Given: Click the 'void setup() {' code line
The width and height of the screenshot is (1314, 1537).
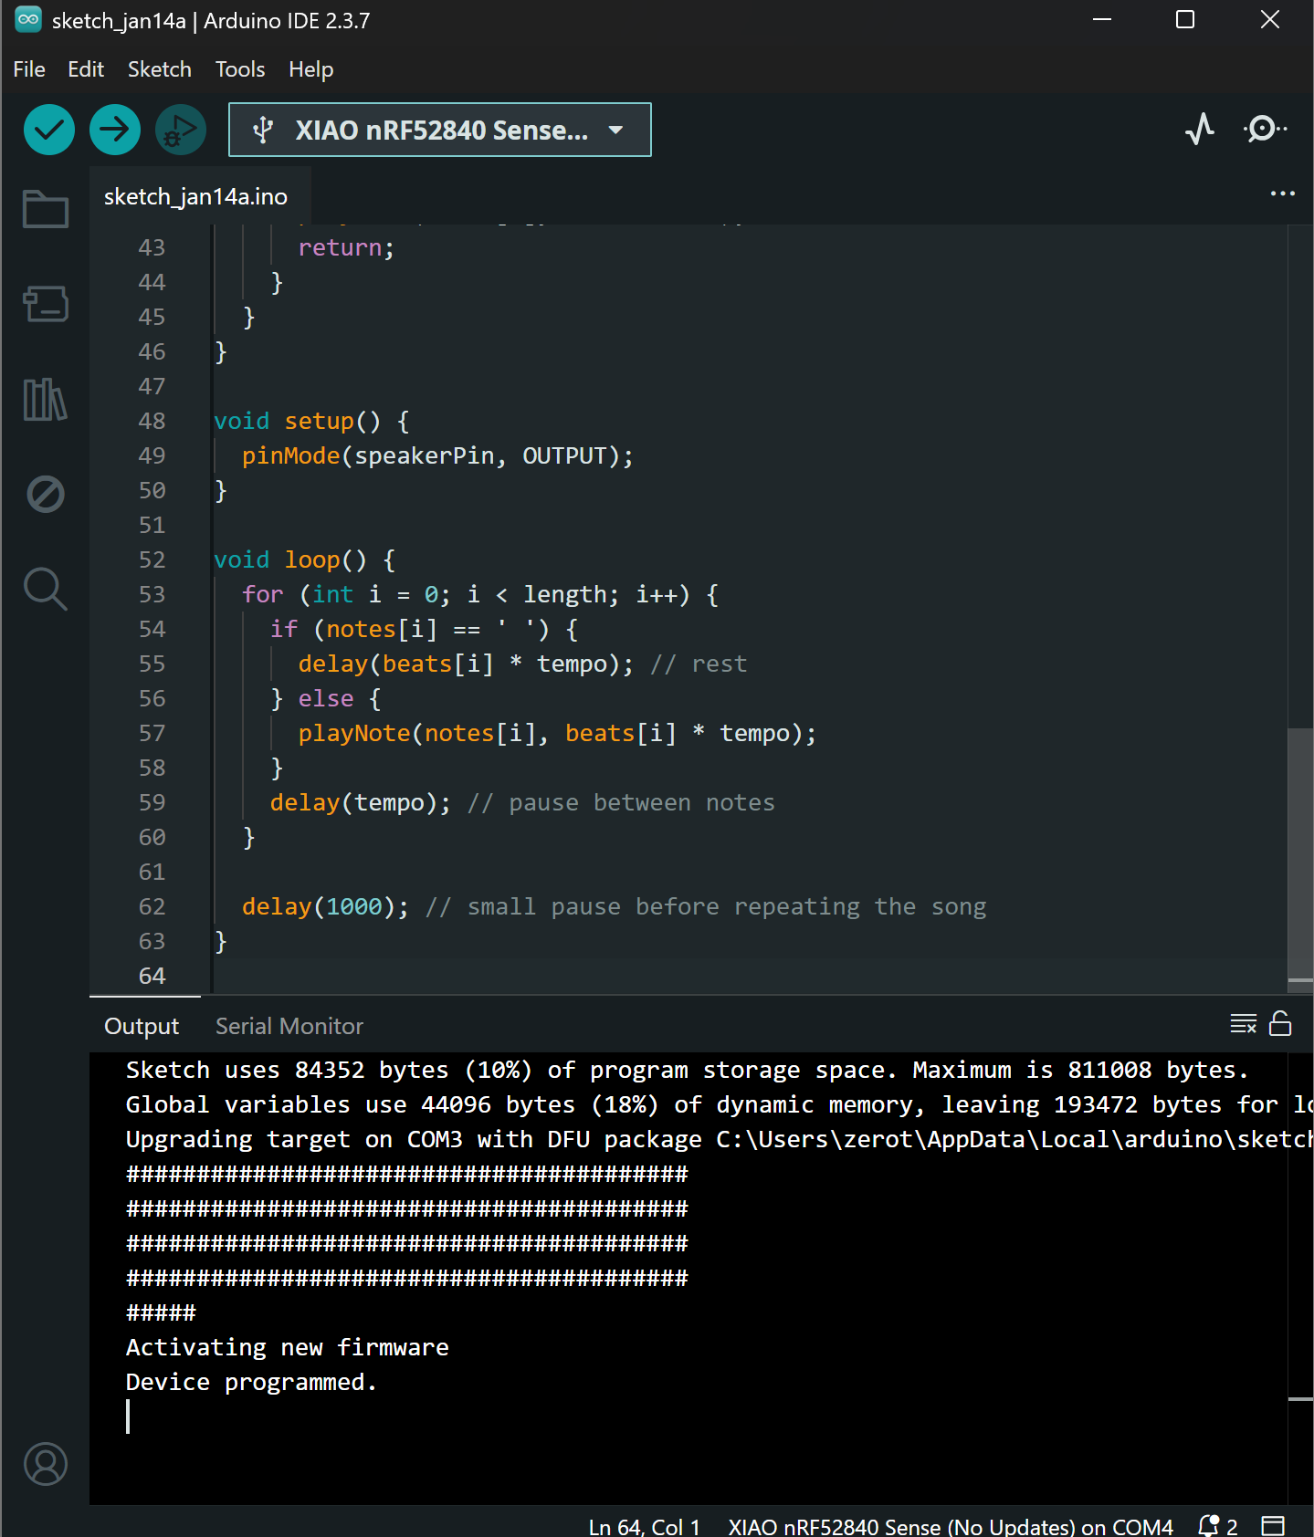Looking at the screenshot, I should [311, 421].
